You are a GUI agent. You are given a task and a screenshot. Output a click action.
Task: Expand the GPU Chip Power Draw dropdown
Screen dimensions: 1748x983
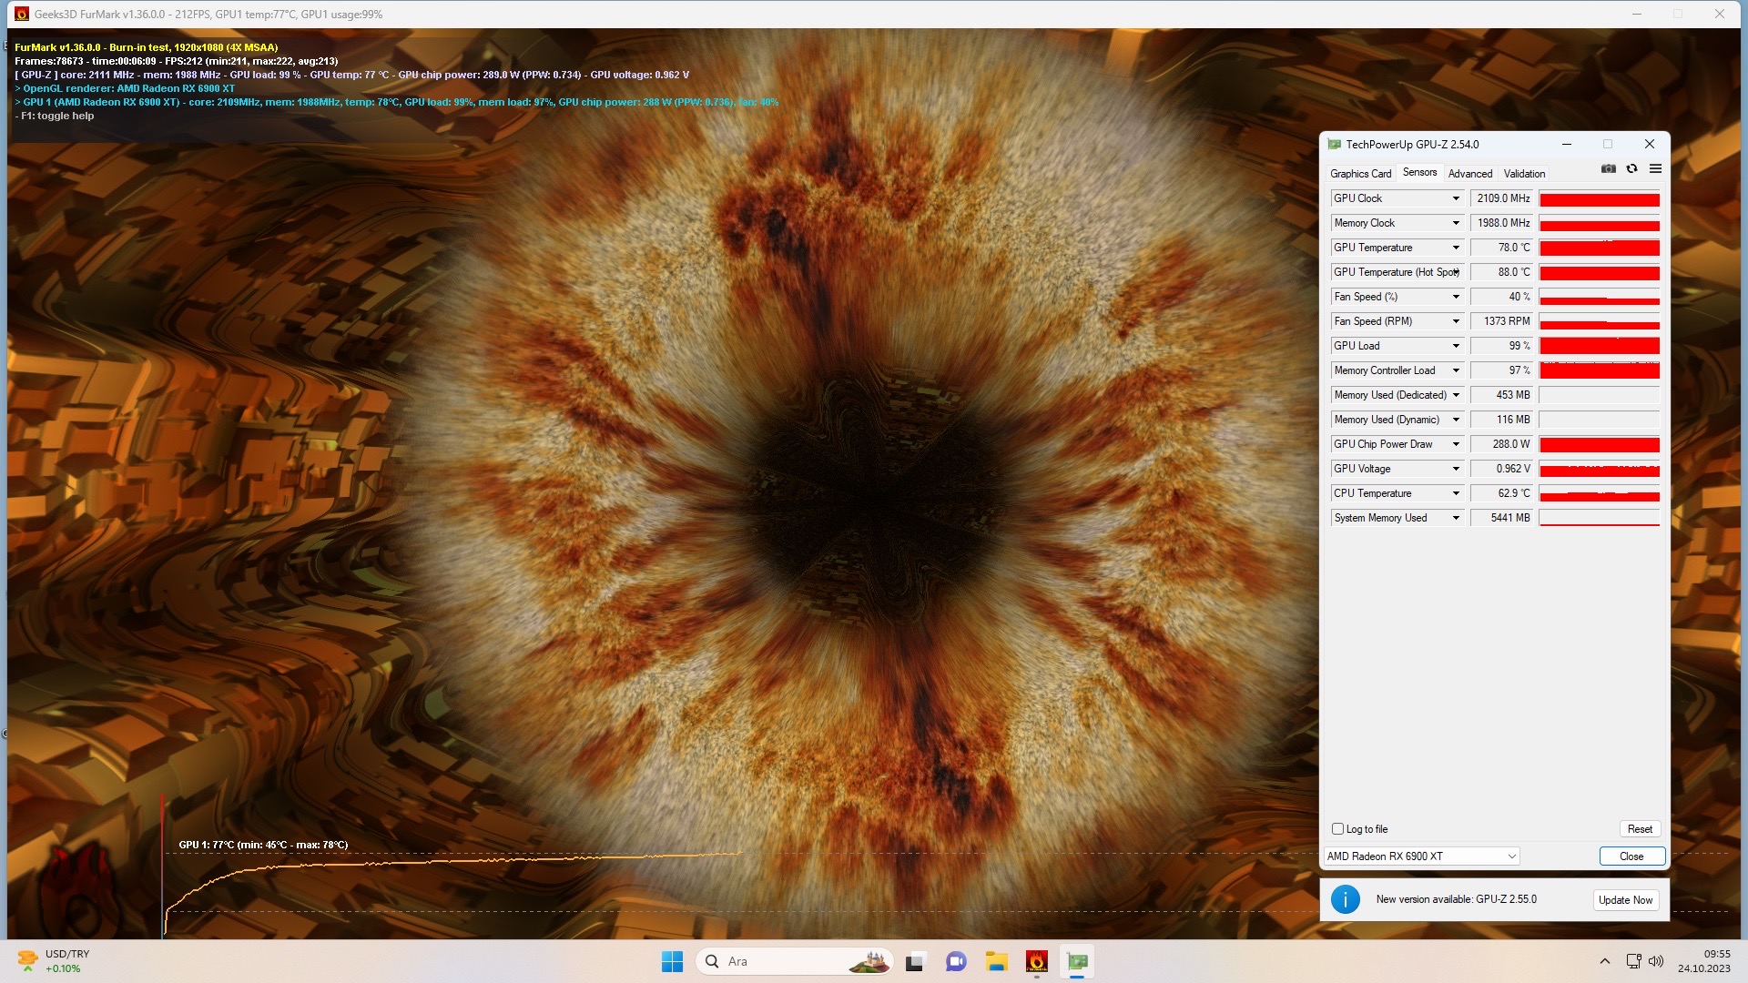[x=1456, y=444]
